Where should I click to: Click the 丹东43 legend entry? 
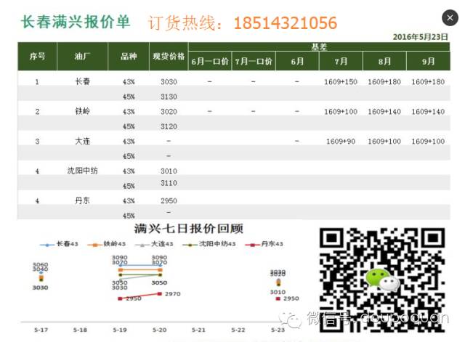(264, 244)
